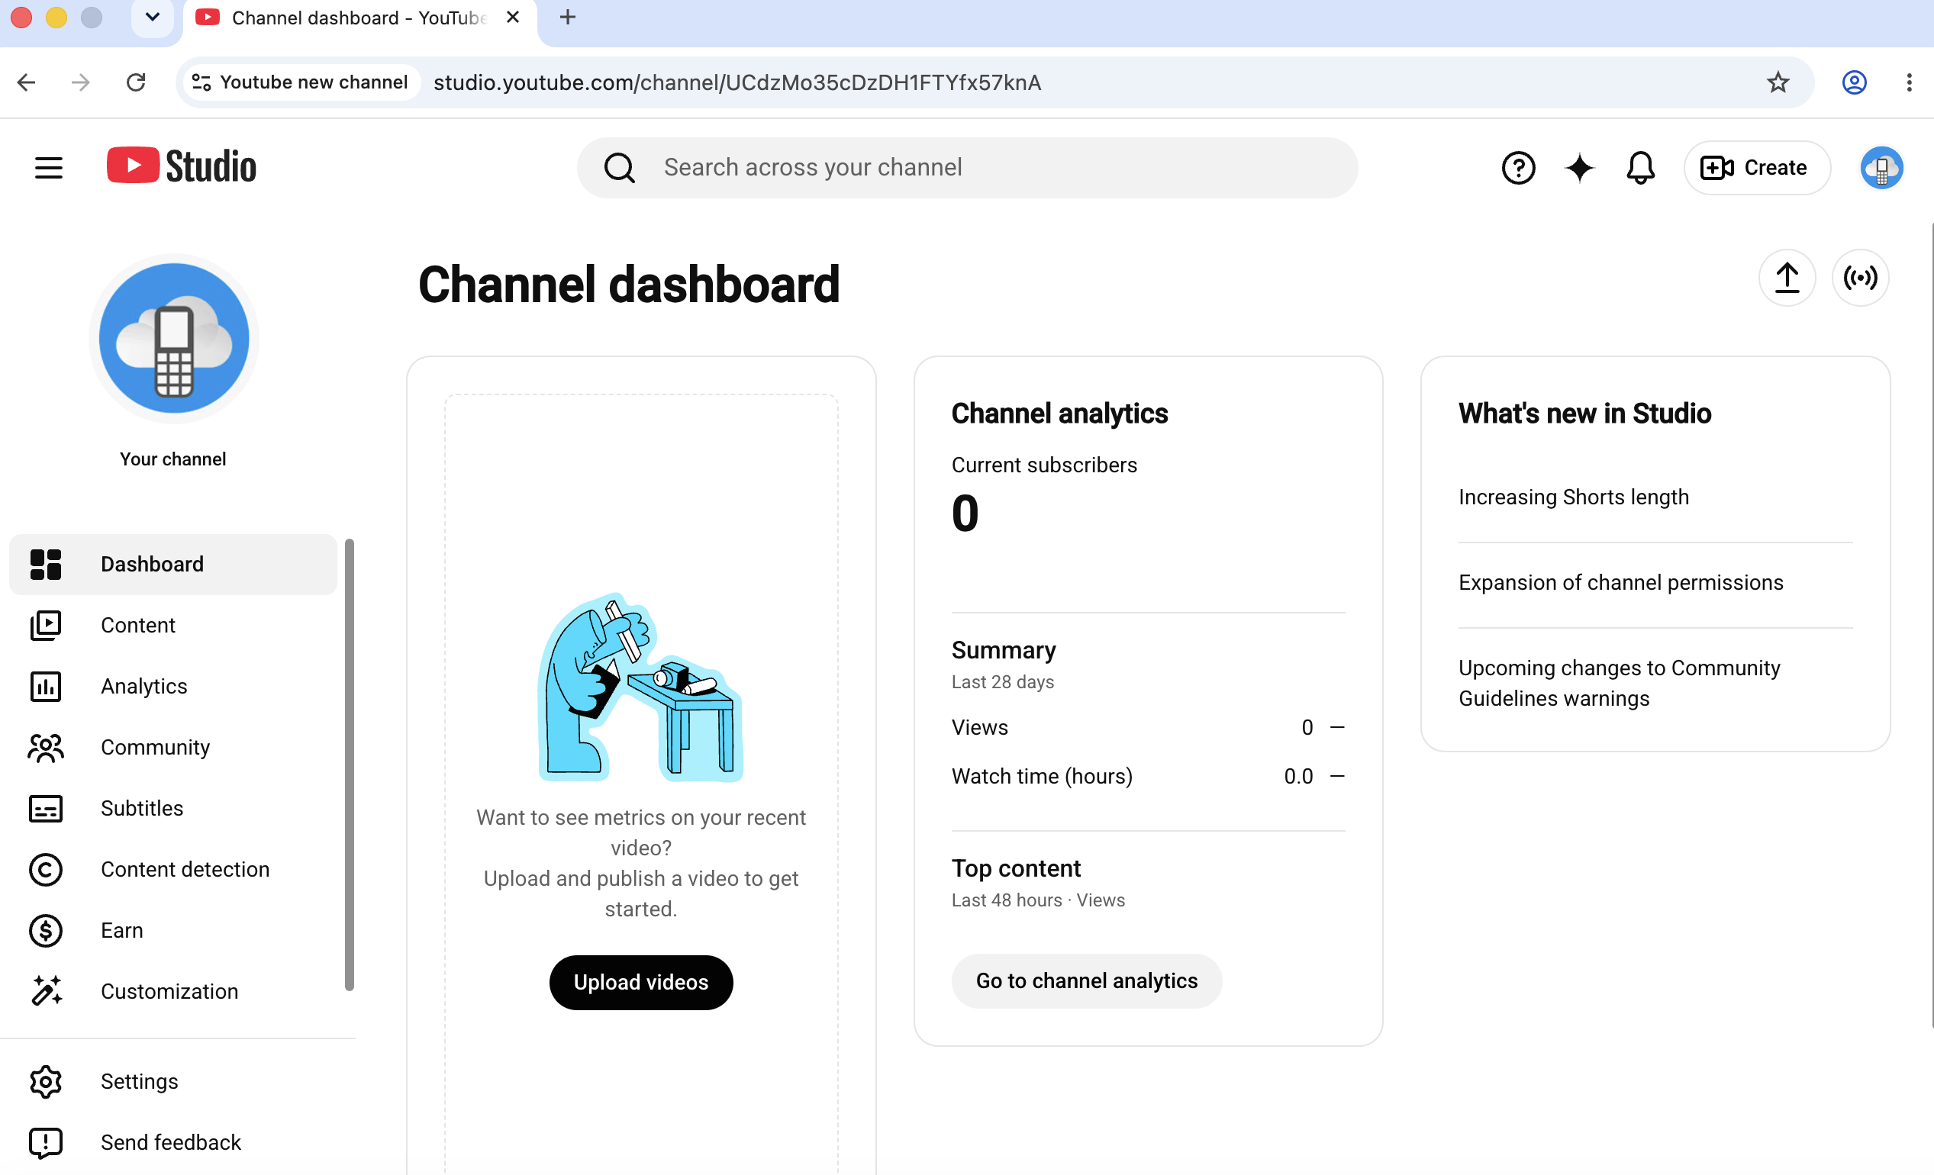
Task: Click the Analytics bar chart icon
Action: tap(46, 687)
